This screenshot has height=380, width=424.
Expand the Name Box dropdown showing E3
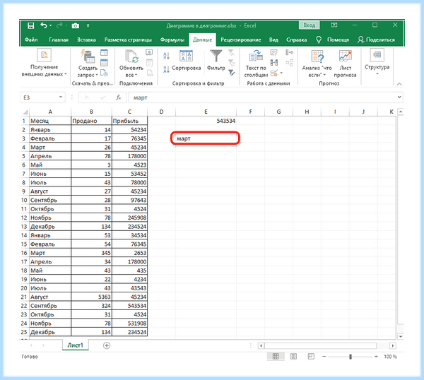(61, 97)
